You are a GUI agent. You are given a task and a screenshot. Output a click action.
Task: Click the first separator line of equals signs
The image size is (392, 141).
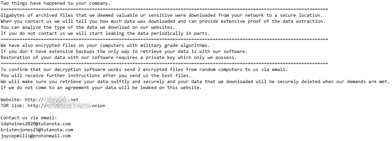[164, 9]
